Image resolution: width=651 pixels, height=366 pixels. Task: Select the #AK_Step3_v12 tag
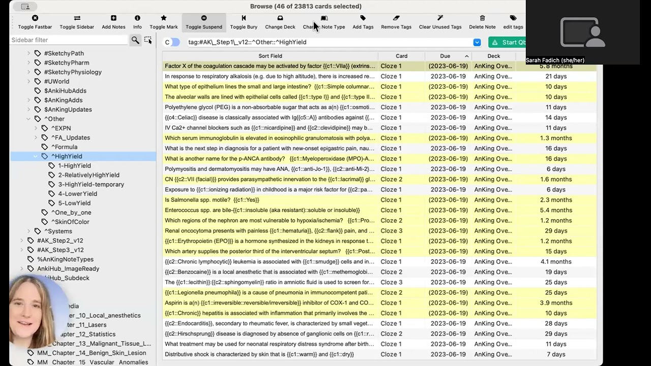point(60,250)
